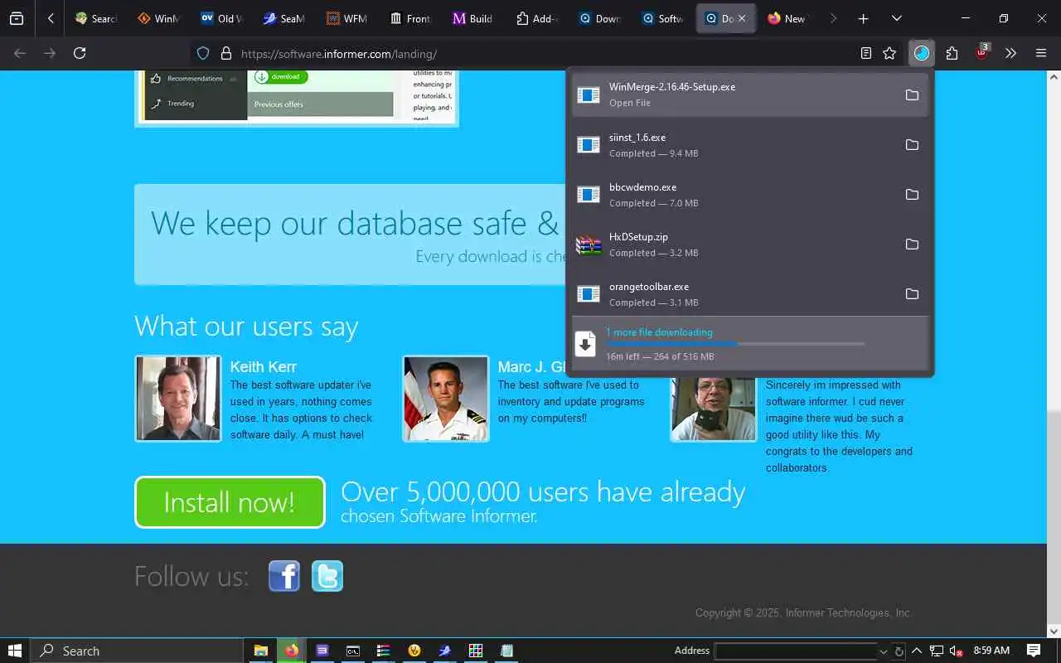Open bbcwdemo.exe download entry
This screenshot has height=663, width=1061.
click(734, 194)
